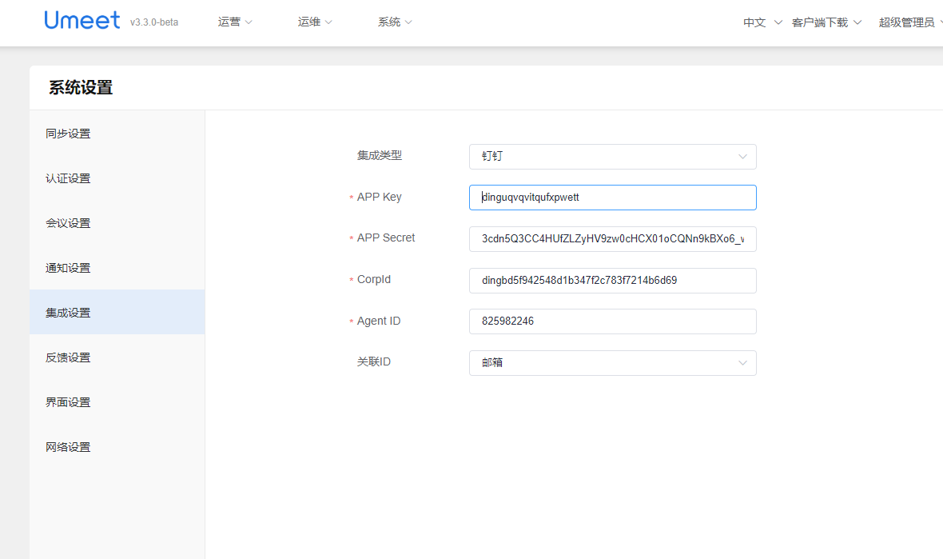
Task: Open 会议设置 in the sidebar
Action: point(69,223)
